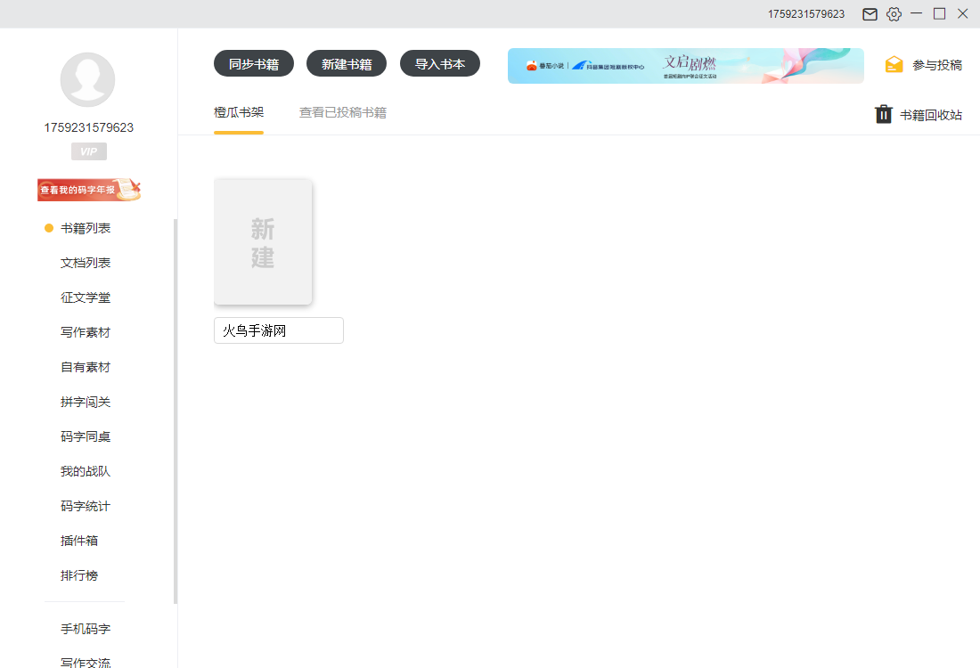Click the sidebar vertical scrollbar
The width and height of the screenshot is (980, 668).
pos(176,411)
